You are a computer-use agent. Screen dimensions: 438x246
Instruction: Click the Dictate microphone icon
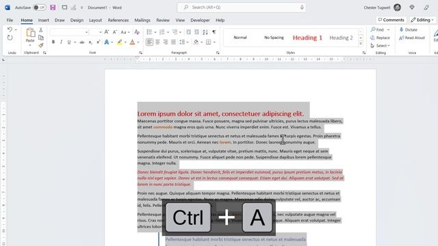402,29
